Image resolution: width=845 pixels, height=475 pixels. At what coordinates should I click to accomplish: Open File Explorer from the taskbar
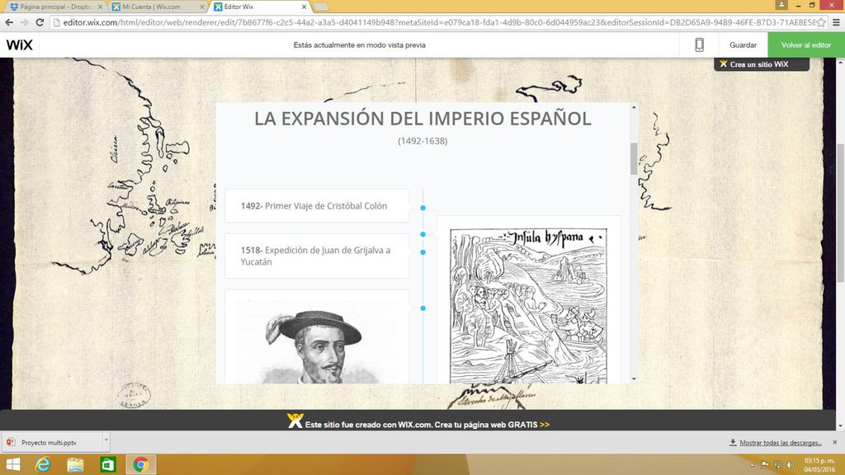point(75,464)
